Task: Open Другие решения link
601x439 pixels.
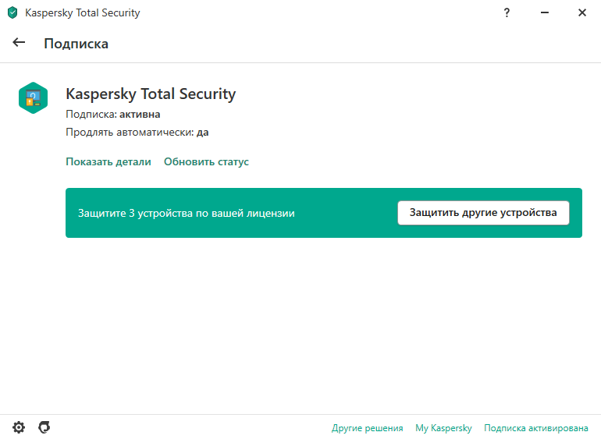Action: click(367, 428)
